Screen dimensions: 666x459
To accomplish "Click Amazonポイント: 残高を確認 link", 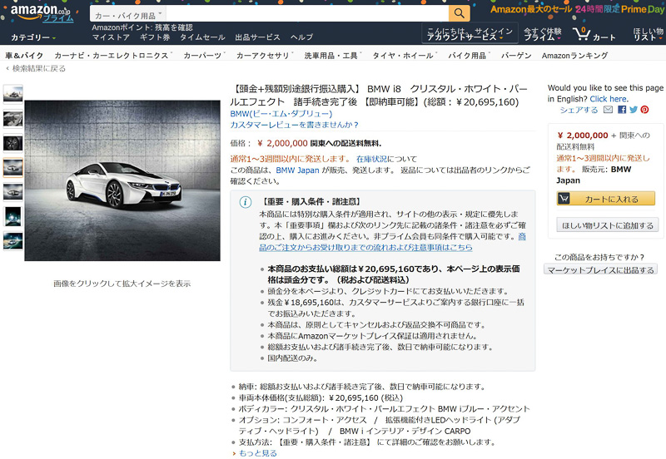I will point(142,27).
